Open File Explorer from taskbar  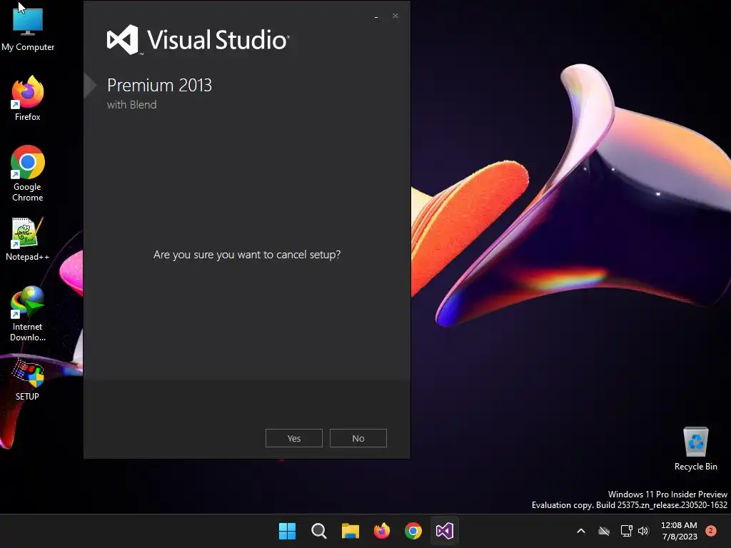pyautogui.click(x=350, y=531)
